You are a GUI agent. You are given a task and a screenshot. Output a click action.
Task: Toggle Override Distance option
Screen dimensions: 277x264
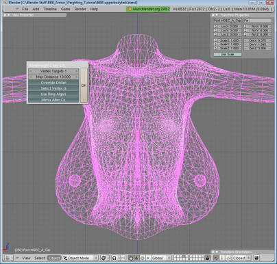[x=53, y=83]
